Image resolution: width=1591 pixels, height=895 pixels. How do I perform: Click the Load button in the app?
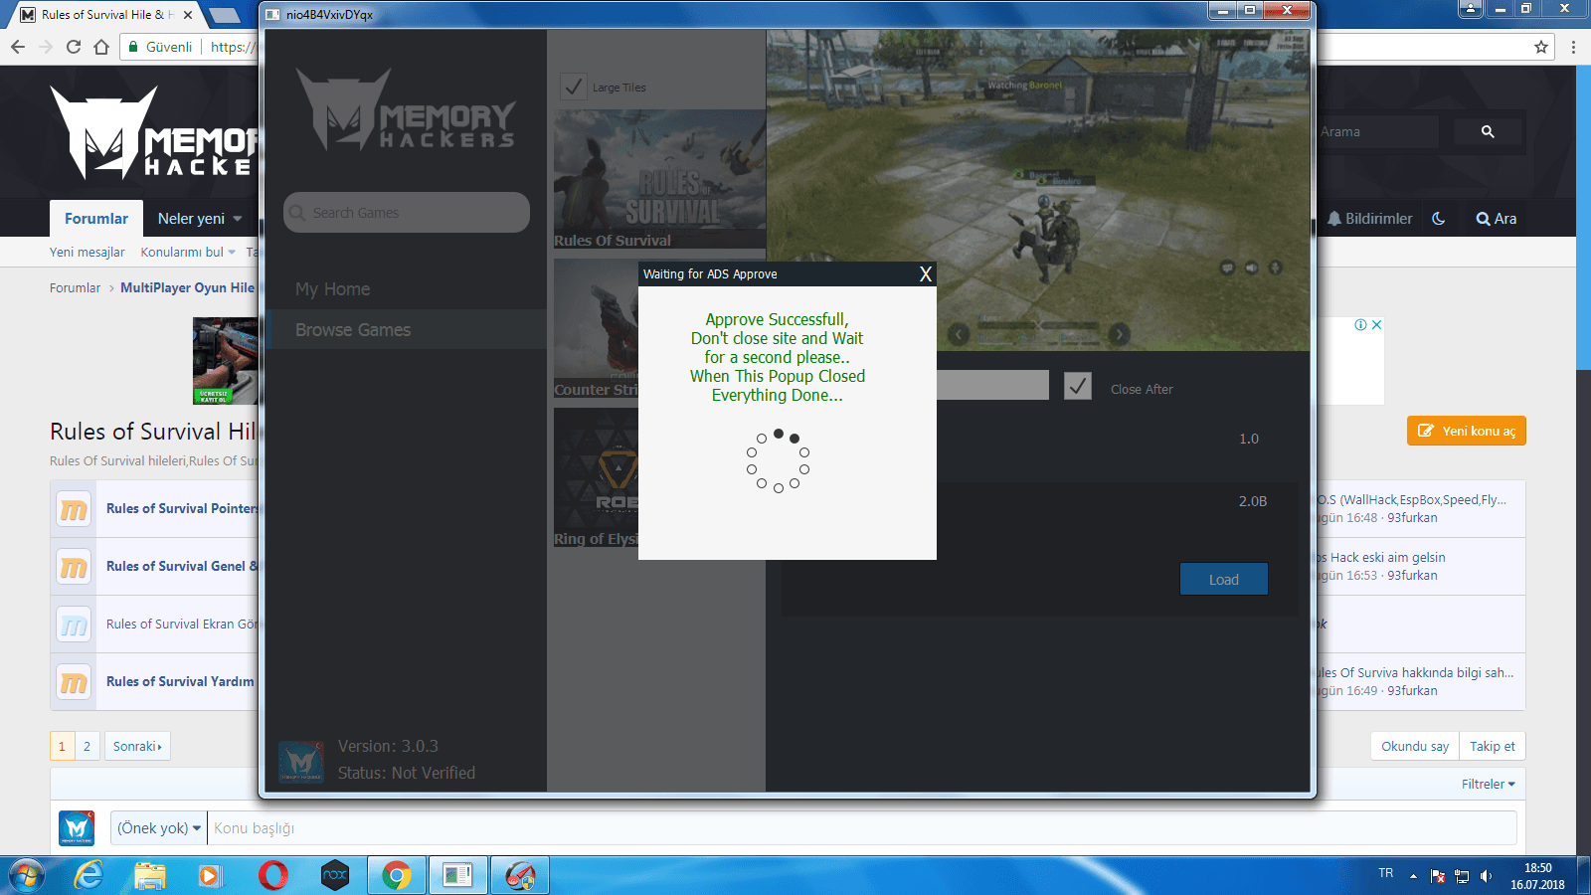click(x=1224, y=579)
